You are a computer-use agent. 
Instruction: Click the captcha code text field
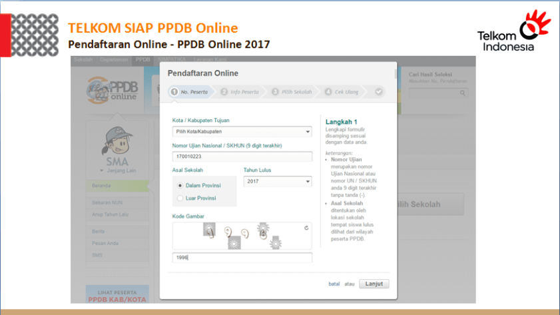[x=242, y=258]
